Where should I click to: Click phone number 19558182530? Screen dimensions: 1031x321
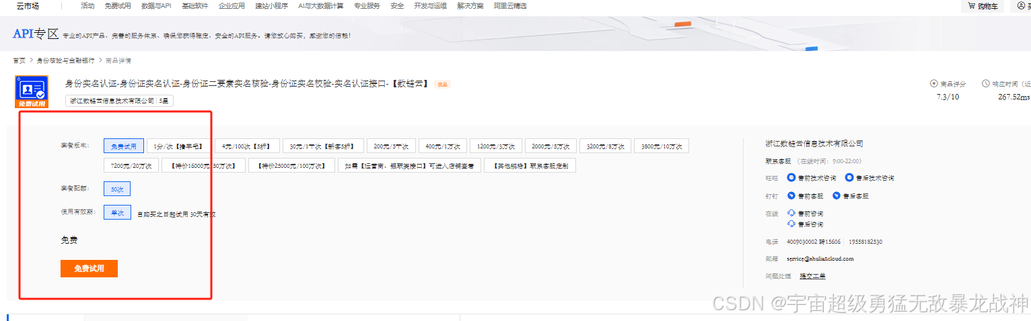coord(865,242)
